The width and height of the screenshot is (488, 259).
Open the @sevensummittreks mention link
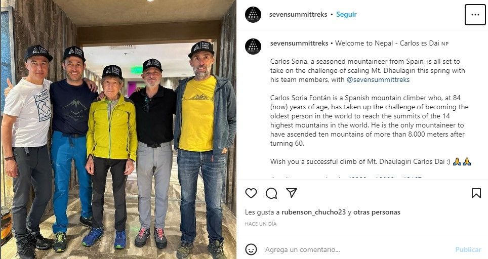[378, 79]
